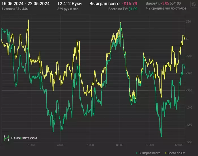Click the Всего по EV $1.09 value
This screenshot has height=156, width=198.
click(x=123, y=9)
